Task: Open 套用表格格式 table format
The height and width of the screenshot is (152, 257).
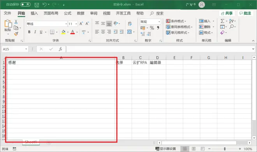Action: pyautogui.click(x=179, y=27)
